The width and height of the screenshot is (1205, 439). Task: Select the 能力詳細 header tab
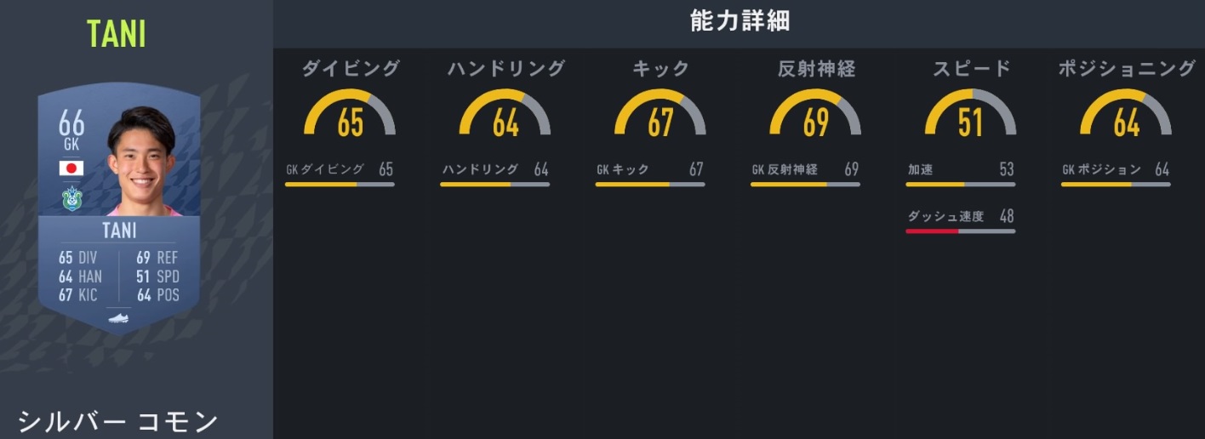click(740, 21)
